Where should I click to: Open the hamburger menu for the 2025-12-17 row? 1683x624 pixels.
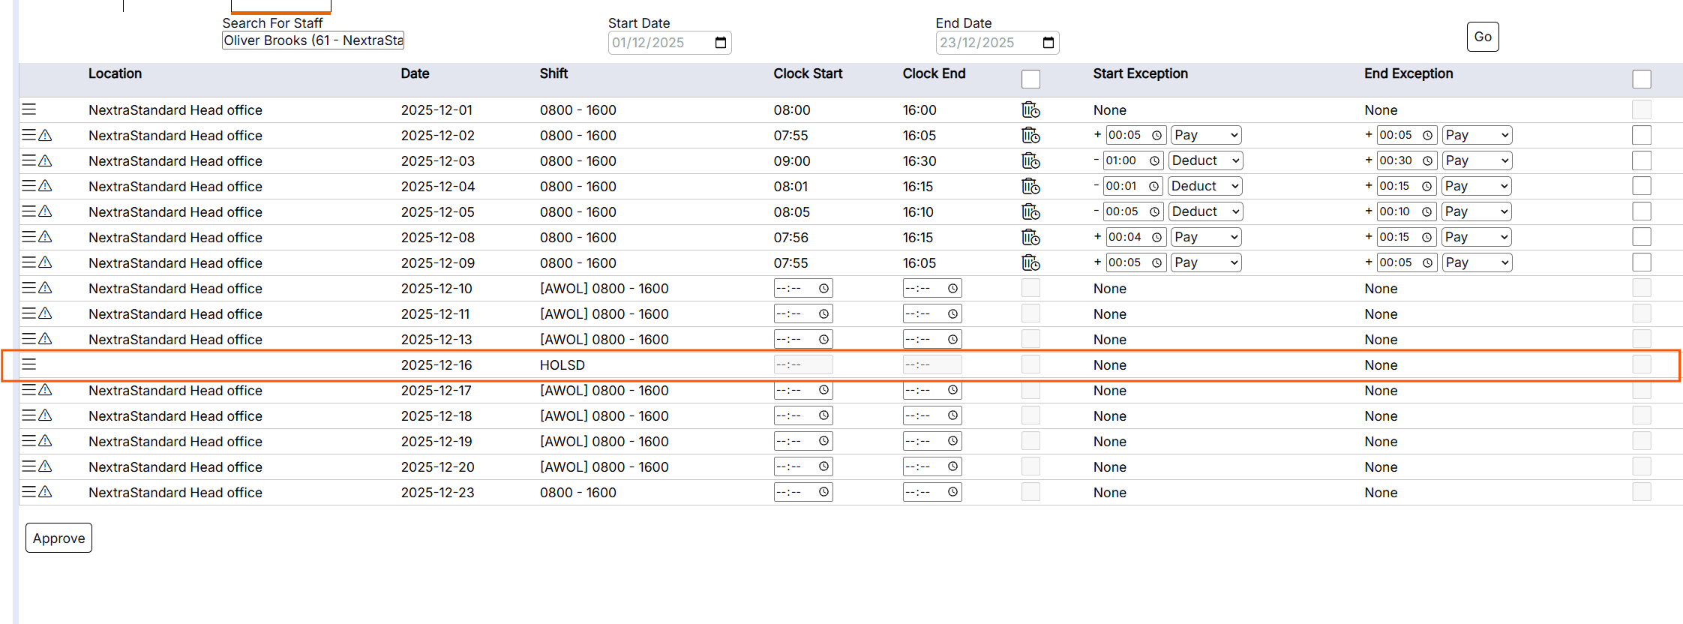[28, 390]
